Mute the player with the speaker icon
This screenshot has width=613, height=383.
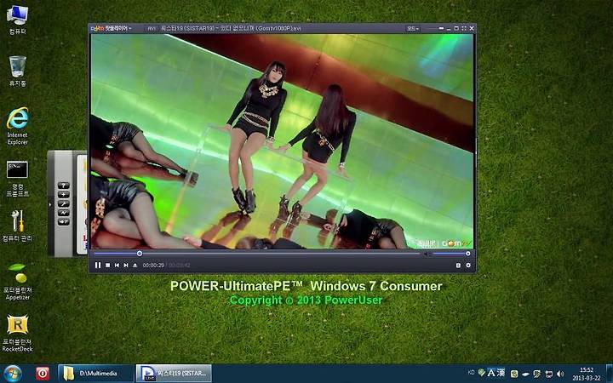(x=427, y=254)
